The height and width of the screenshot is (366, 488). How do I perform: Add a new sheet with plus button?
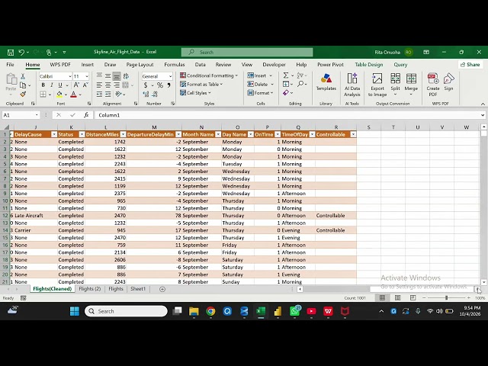162,289
